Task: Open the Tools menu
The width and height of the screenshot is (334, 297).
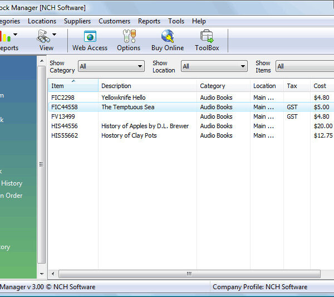Action: click(176, 21)
